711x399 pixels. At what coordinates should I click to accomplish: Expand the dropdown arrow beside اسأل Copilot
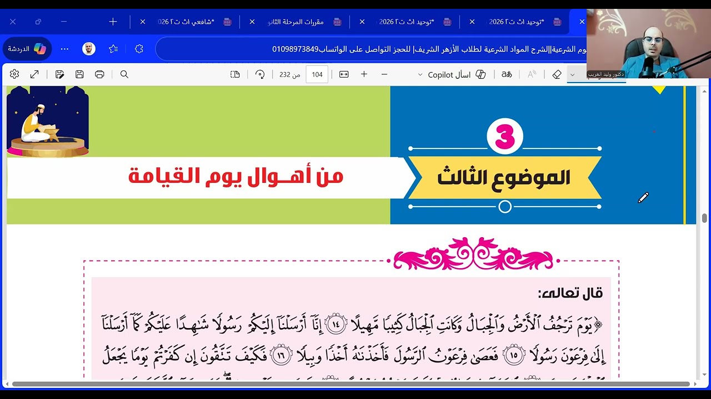coord(420,74)
